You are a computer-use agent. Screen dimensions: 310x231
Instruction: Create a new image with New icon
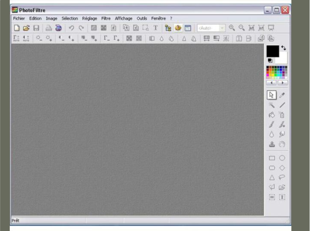(17, 28)
